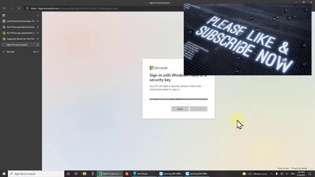
Task: Close Supported devices for Your Phone tab
Action: coord(38,39)
